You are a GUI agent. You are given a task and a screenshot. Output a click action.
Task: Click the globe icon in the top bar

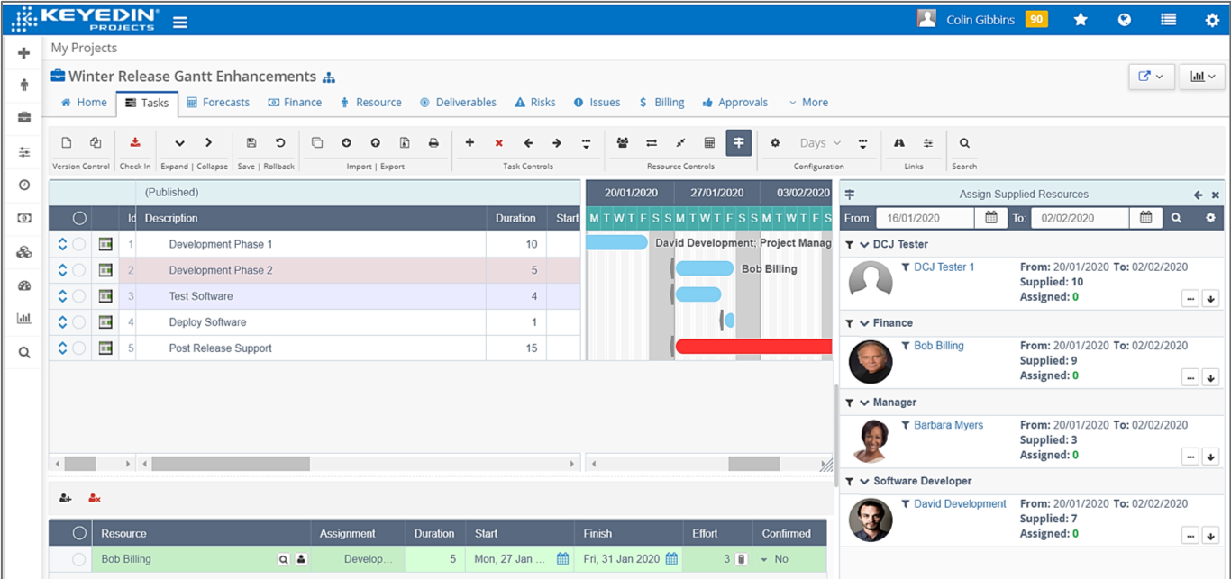point(1125,20)
